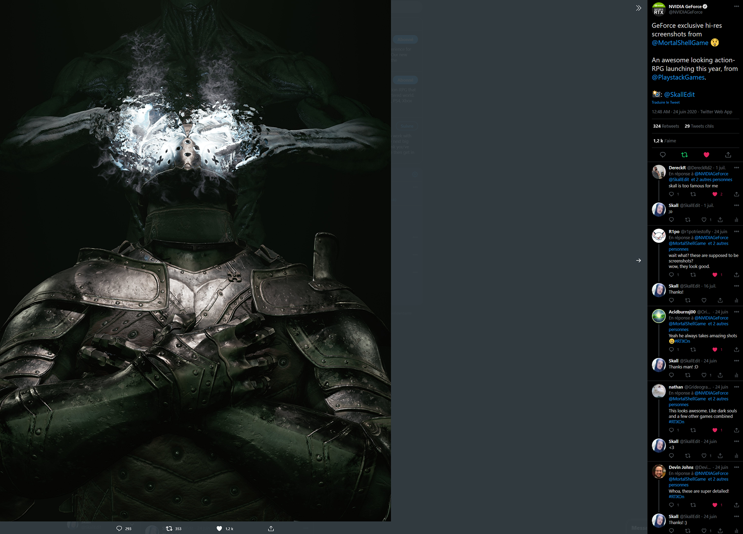Open the NVIDIA GeForce profile avatar
Image resolution: width=743 pixels, height=534 pixels.
[x=659, y=9]
